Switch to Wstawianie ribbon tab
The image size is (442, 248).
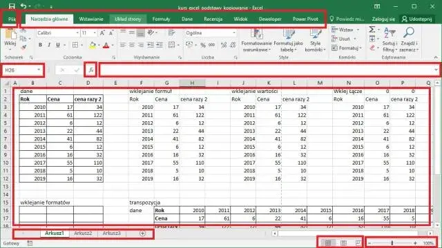(90, 19)
